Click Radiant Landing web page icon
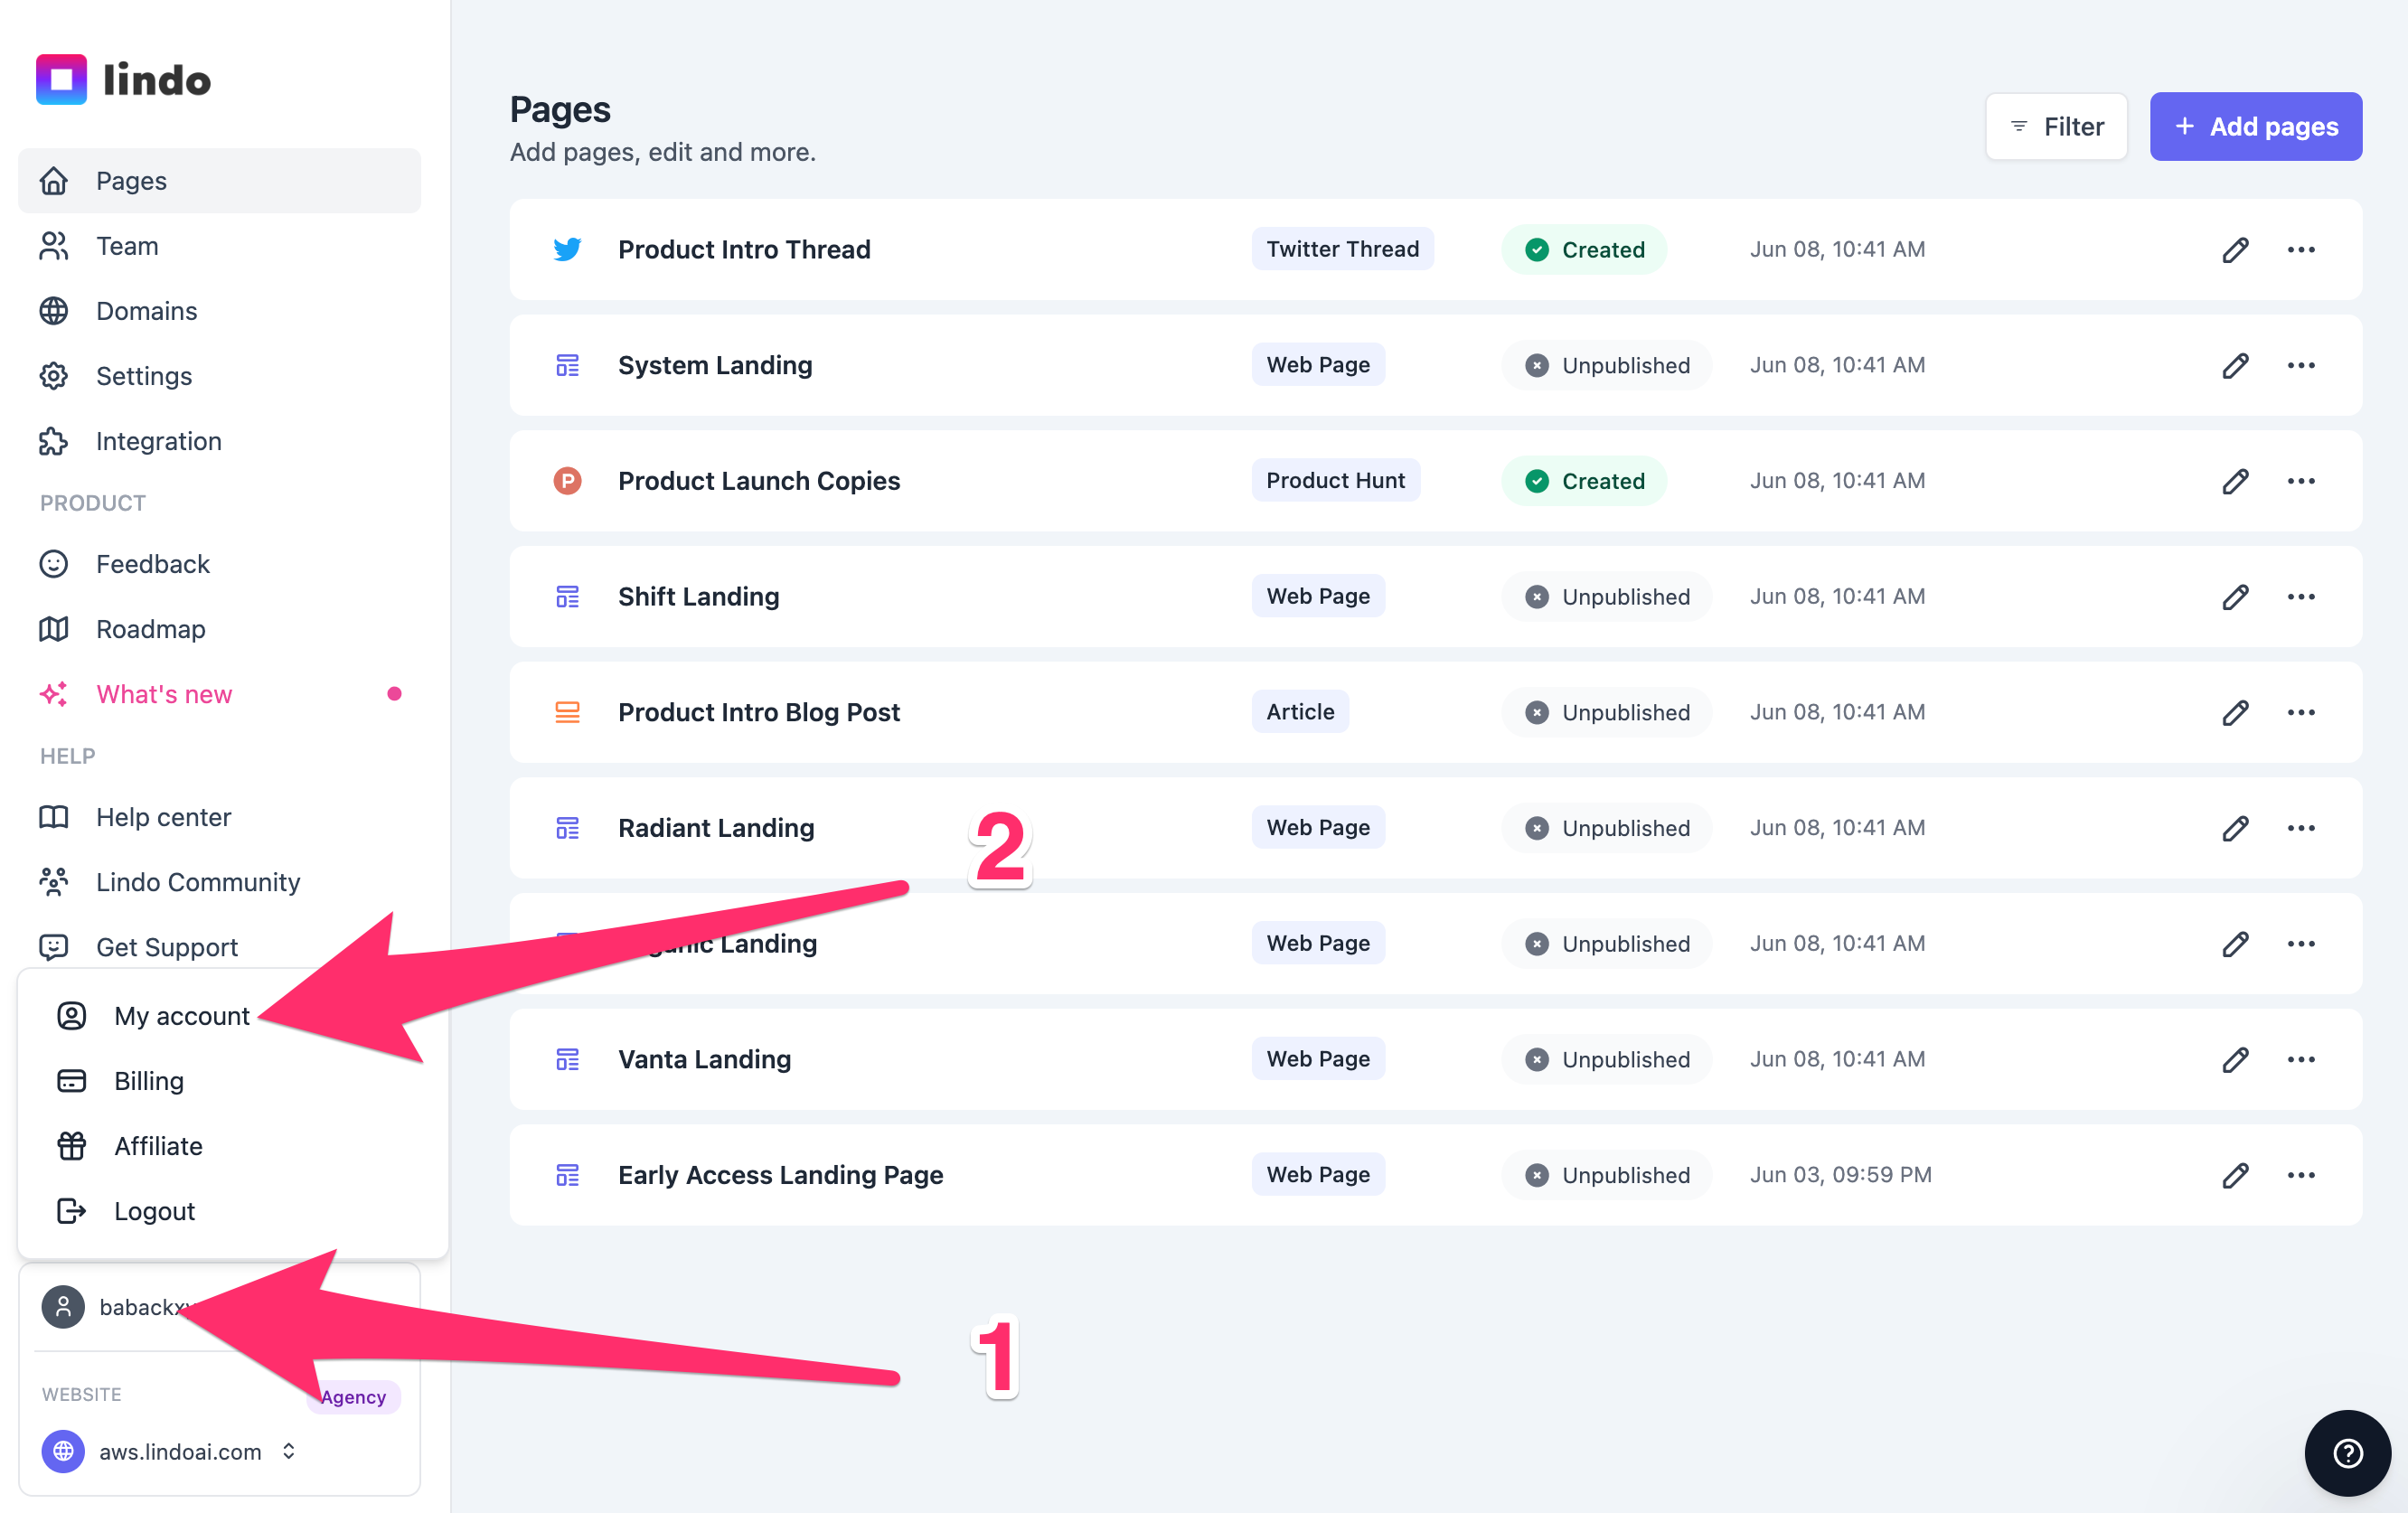Screen dimensions: 2408x1513 [x=567, y=828]
